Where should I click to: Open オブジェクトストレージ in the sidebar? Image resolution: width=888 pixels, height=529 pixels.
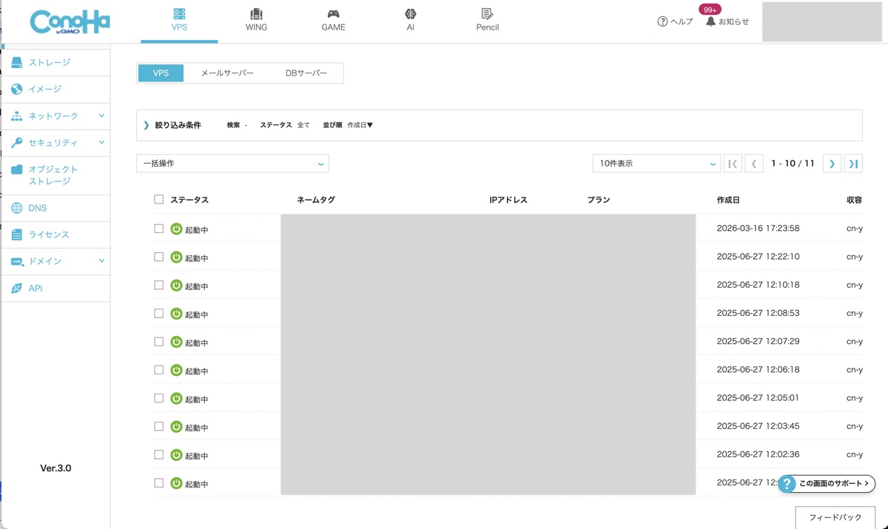[55, 175]
